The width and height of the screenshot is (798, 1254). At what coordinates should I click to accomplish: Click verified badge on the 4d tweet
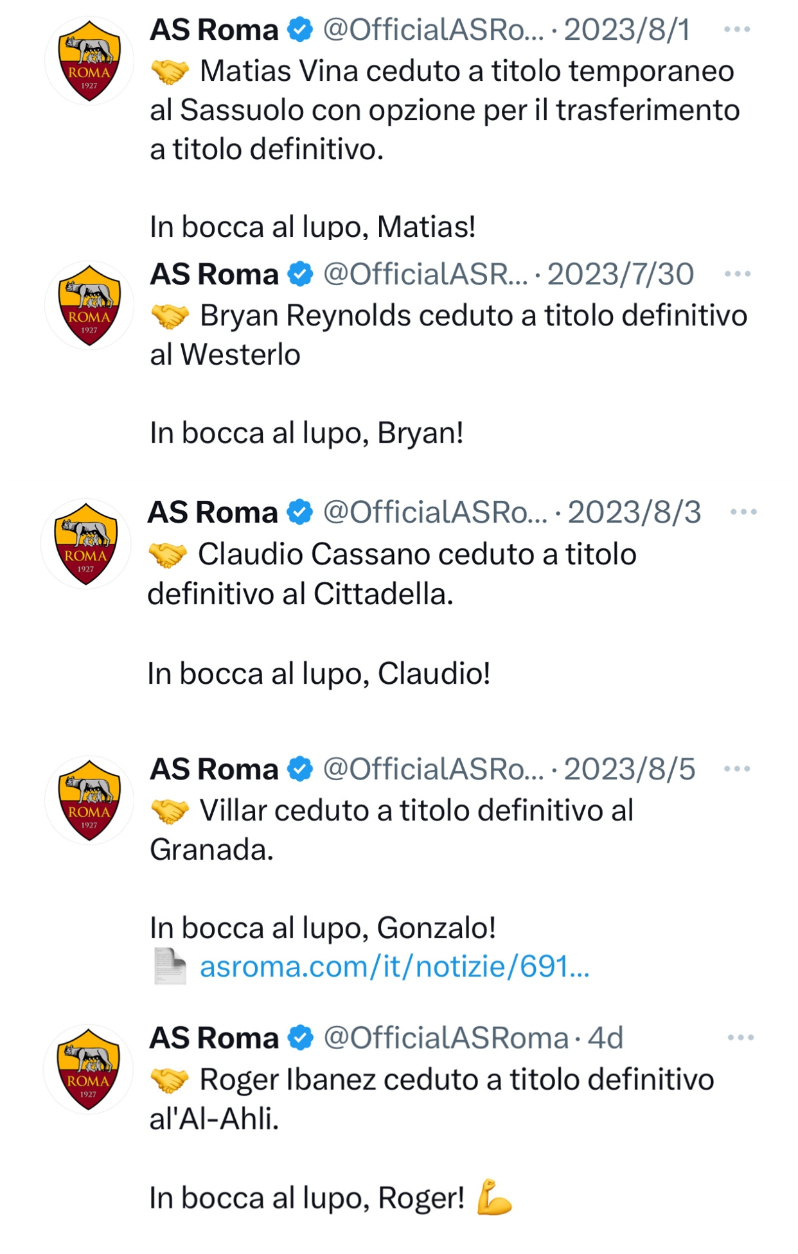pyautogui.click(x=300, y=1038)
